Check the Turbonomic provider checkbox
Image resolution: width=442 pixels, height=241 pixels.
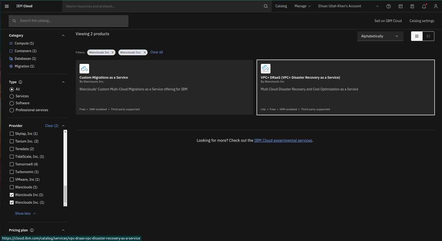(12, 172)
